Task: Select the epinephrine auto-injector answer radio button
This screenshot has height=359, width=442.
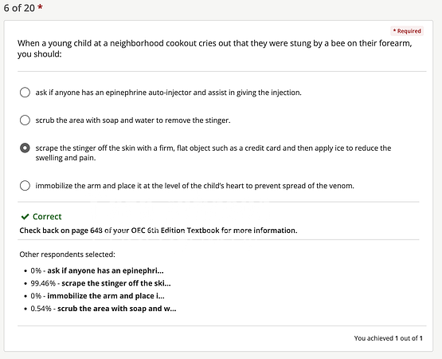Action: coord(25,93)
